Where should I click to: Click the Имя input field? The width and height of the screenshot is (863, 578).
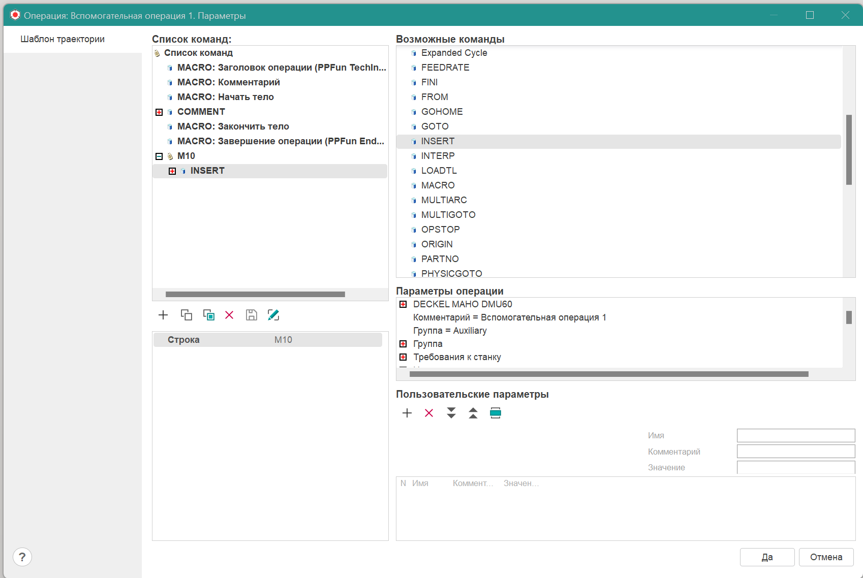tap(795, 435)
